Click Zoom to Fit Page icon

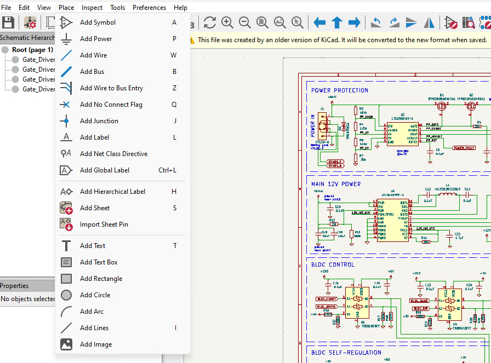tap(262, 22)
